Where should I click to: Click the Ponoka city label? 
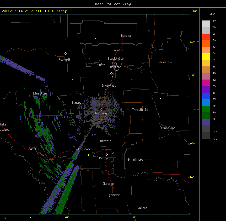(126, 36)
